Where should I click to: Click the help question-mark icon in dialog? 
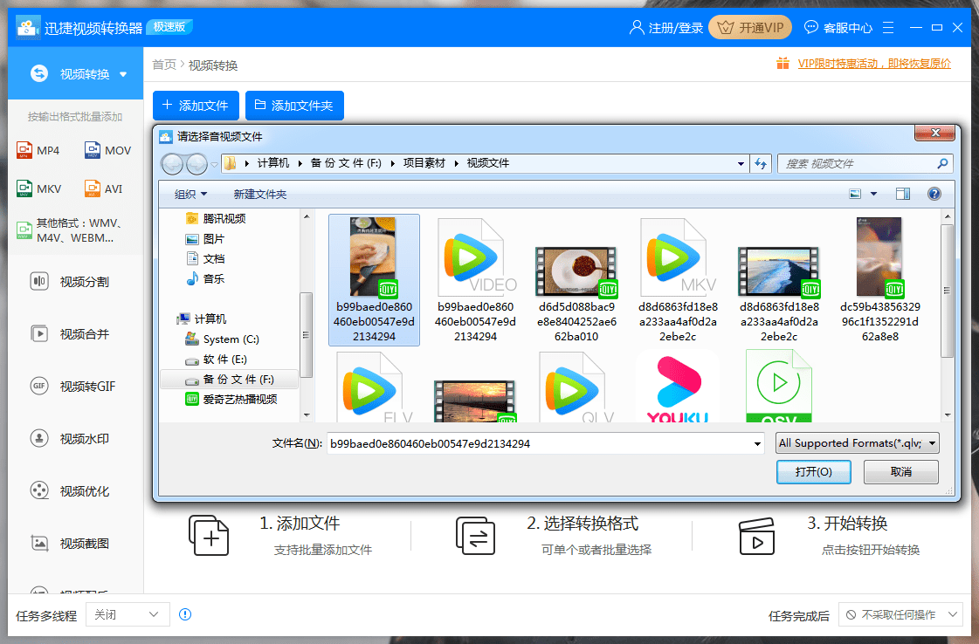click(934, 193)
